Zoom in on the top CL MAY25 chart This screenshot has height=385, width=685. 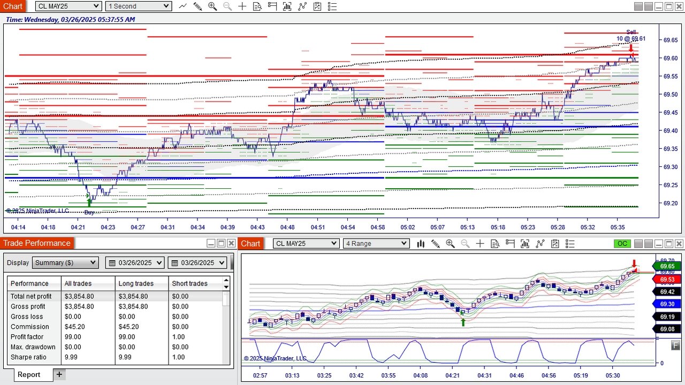pyautogui.click(x=212, y=6)
